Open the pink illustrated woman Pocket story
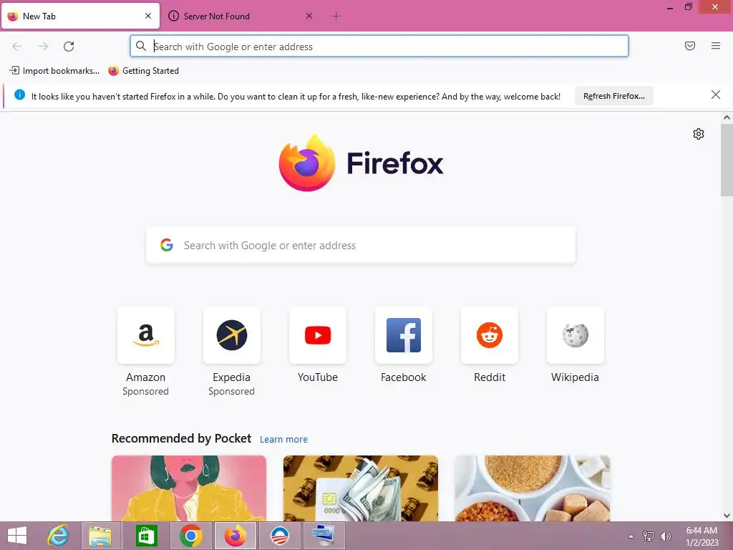733x550 pixels. coord(189,488)
